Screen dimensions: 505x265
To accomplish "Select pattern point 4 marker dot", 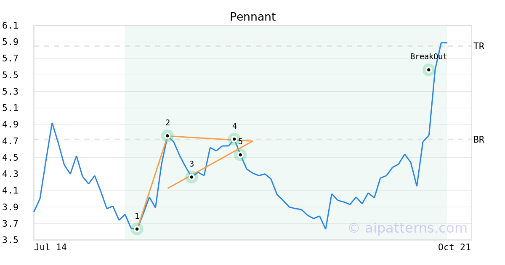I will (234, 139).
